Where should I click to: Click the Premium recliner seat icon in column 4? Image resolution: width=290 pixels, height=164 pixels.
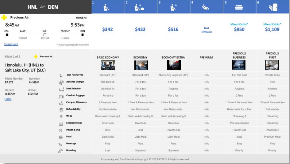point(206,7)
